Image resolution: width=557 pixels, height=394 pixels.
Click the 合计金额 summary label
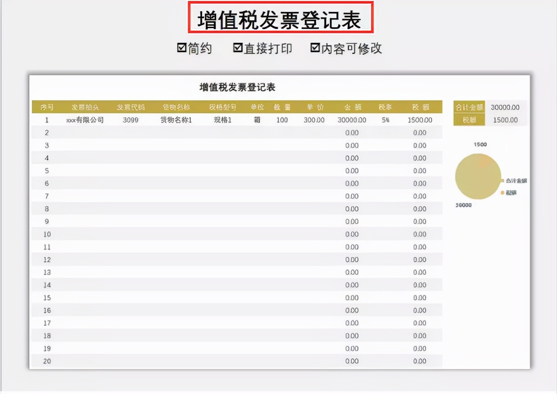point(469,107)
